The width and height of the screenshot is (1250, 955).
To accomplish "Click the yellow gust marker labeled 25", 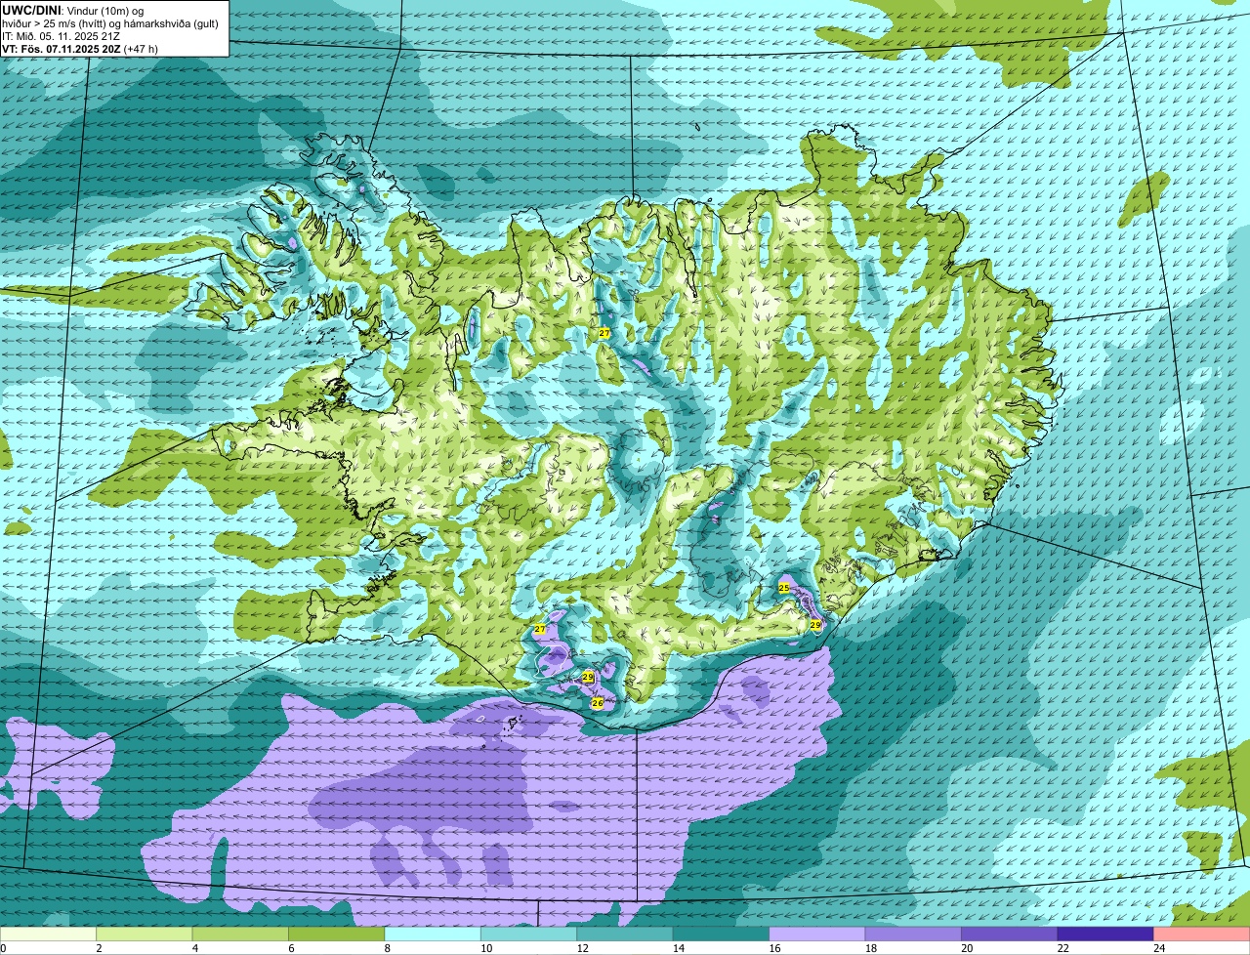I will point(783,587).
